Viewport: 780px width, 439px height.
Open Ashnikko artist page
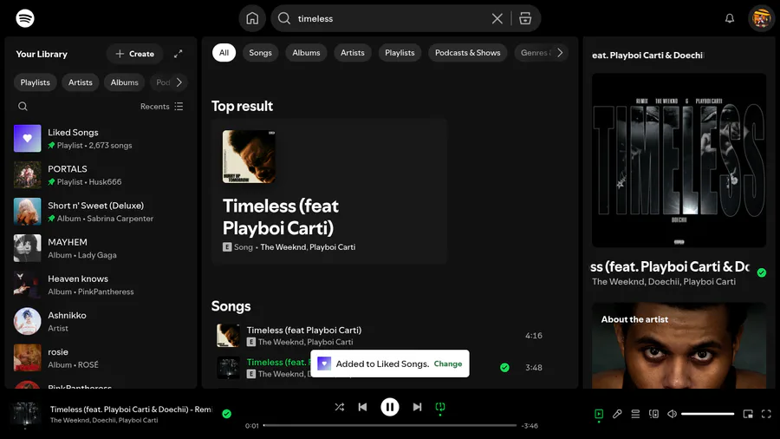pyautogui.click(x=100, y=321)
